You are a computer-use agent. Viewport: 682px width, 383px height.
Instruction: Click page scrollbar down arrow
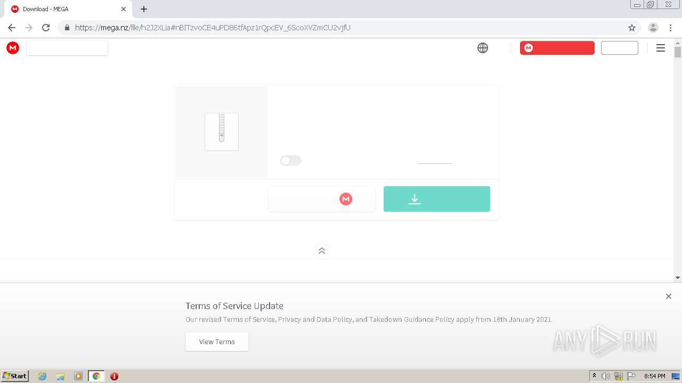pos(678,278)
